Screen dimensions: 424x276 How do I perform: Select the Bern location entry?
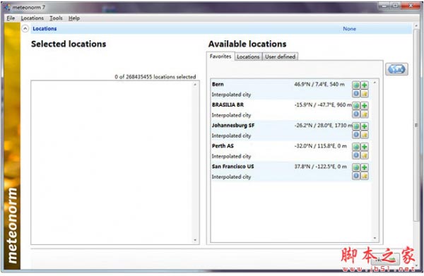pyautogui.click(x=290, y=89)
